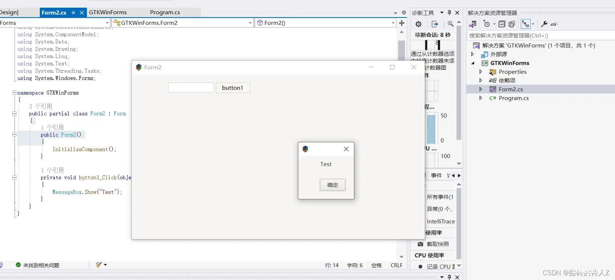The image size is (615, 280).
Task: Click 确定 button in message box
Action: coord(332,185)
